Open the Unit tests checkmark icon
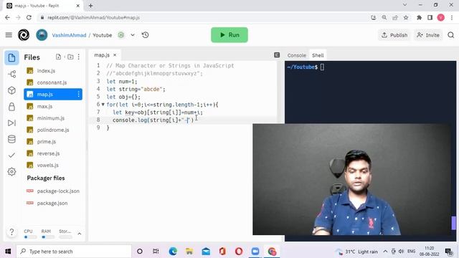This screenshot has height=258, width=459. click(x=11, y=155)
